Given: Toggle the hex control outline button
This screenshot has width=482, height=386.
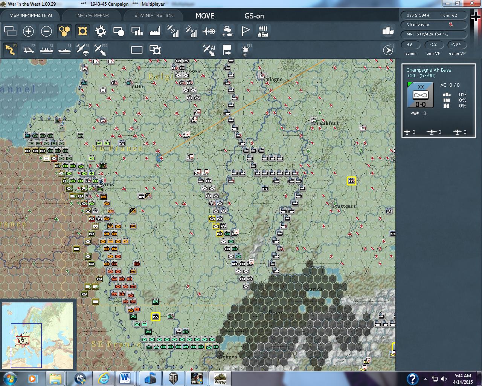Looking at the screenshot, I should pos(82,31).
